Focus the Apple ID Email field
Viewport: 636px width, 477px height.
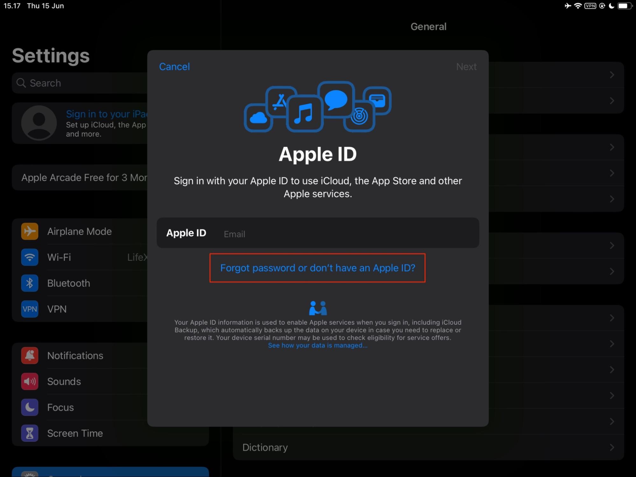click(x=318, y=233)
